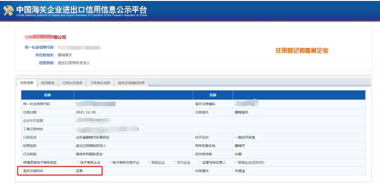Tick the 电子商务交易平台 checkbox

[110, 162]
